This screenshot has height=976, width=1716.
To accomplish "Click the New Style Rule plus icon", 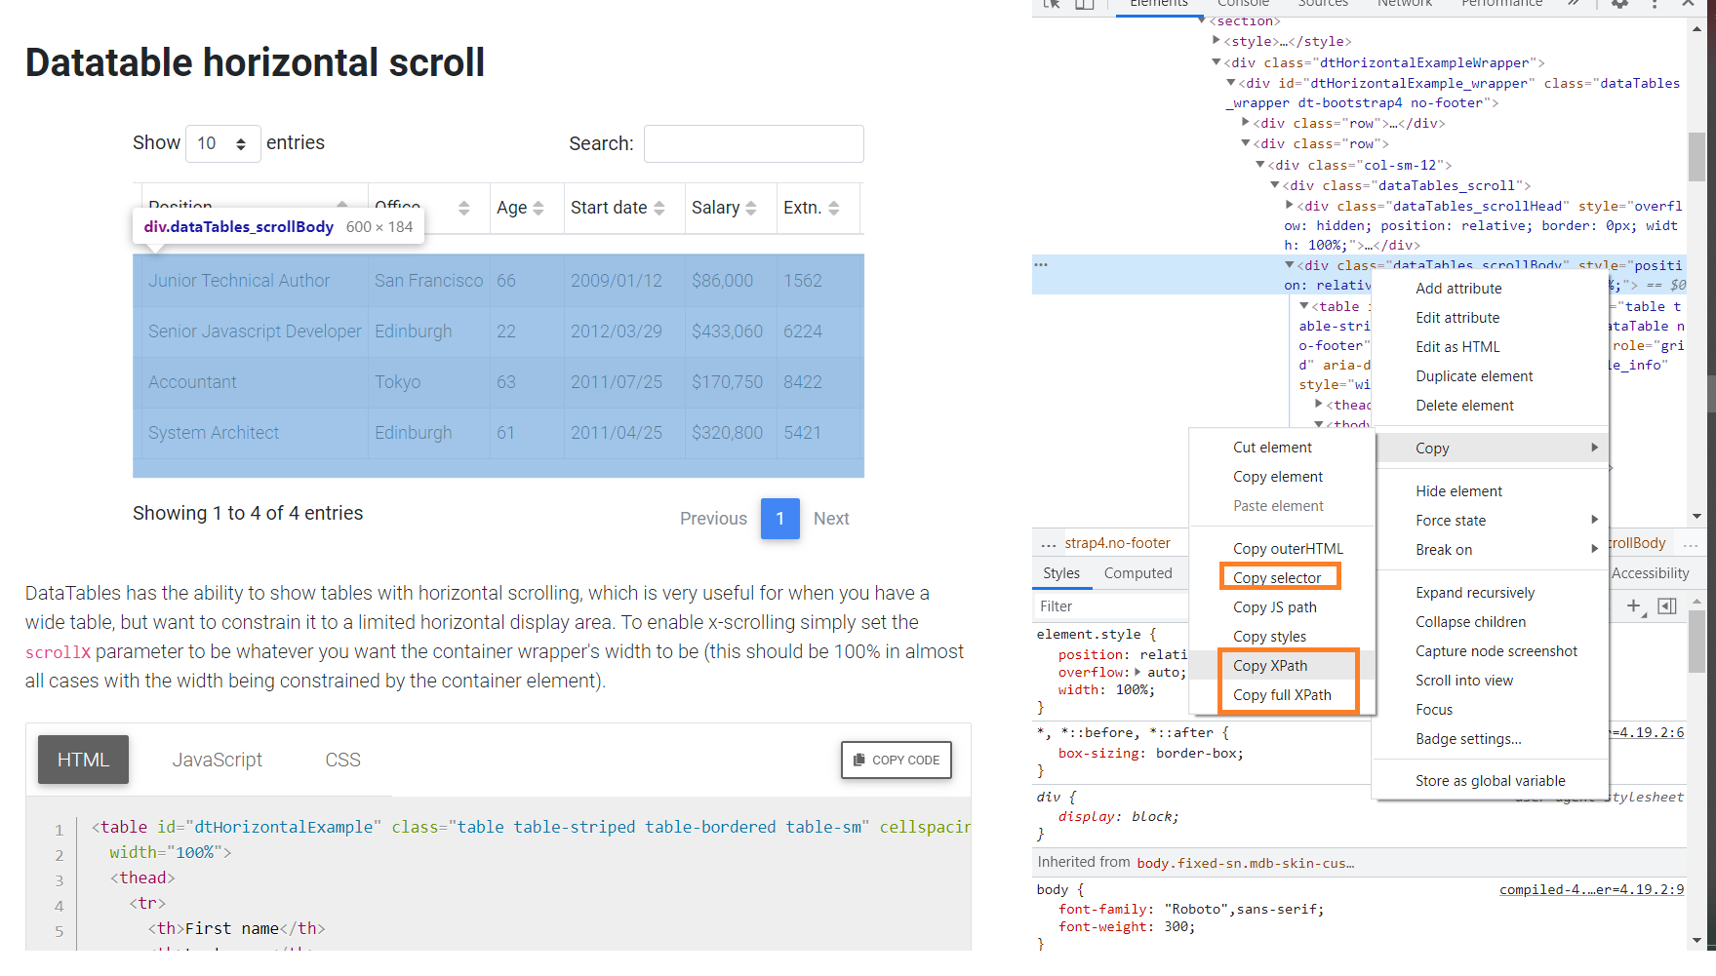I will (x=1634, y=606).
